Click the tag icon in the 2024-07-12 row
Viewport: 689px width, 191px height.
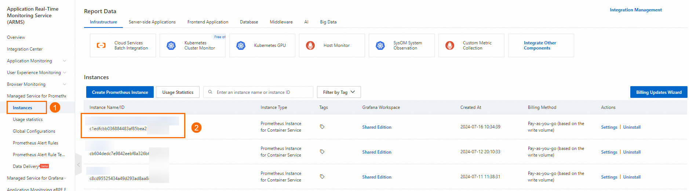click(322, 152)
